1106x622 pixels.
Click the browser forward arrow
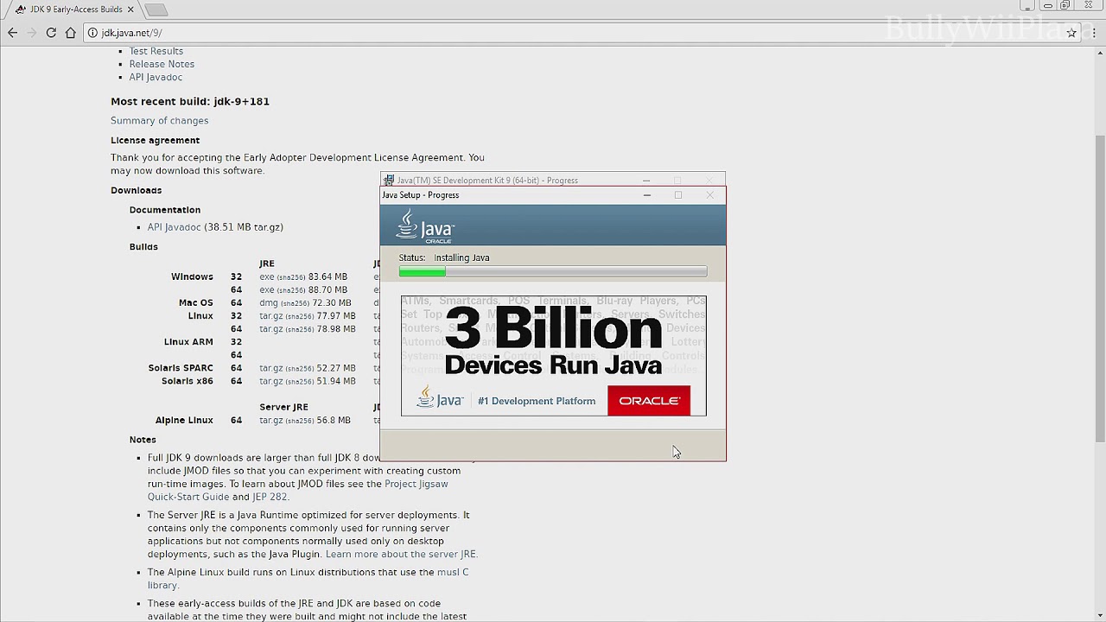pos(32,33)
